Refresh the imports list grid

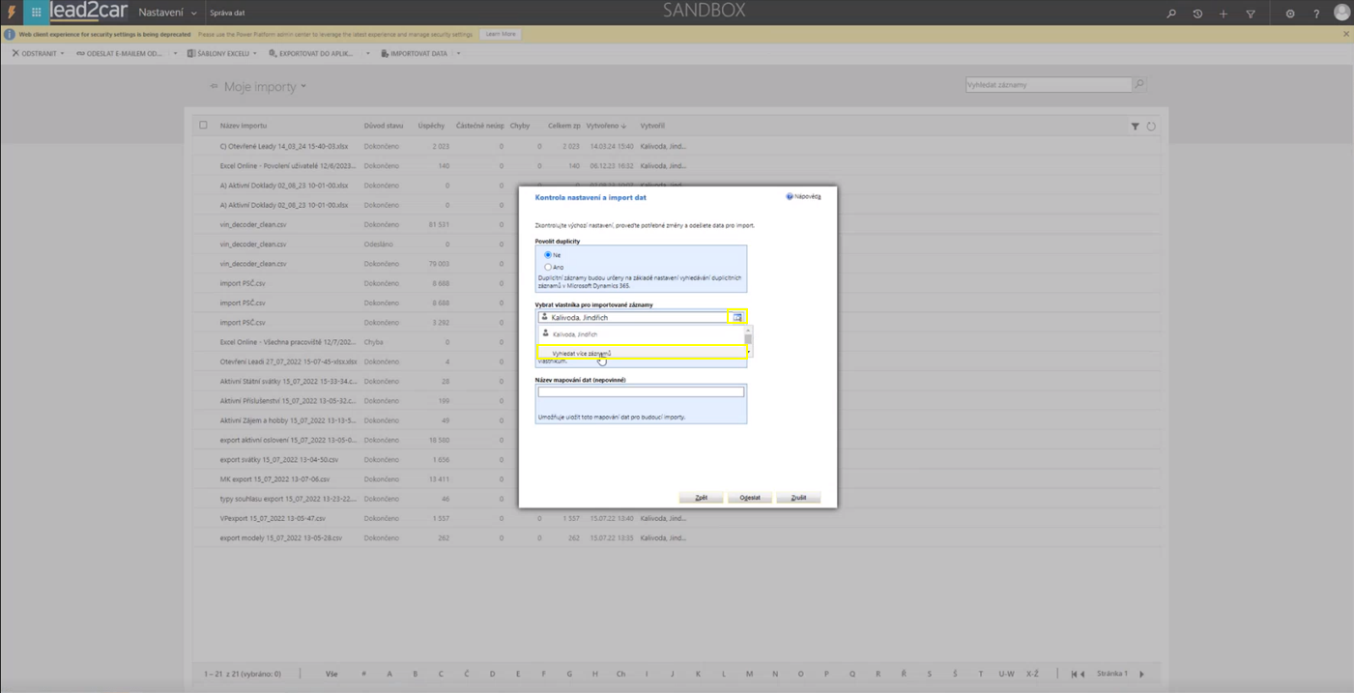point(1151,127)
